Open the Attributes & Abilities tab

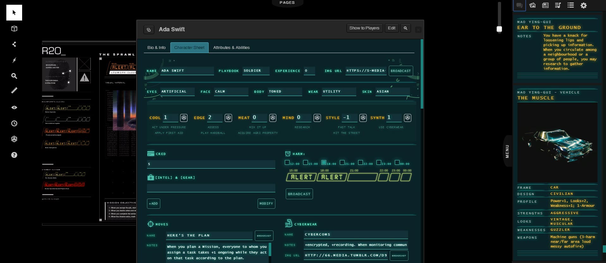coord(231,48)
